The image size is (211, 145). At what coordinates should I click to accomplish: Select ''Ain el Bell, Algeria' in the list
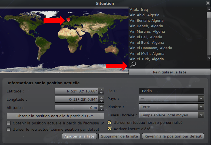click(146, 37)
